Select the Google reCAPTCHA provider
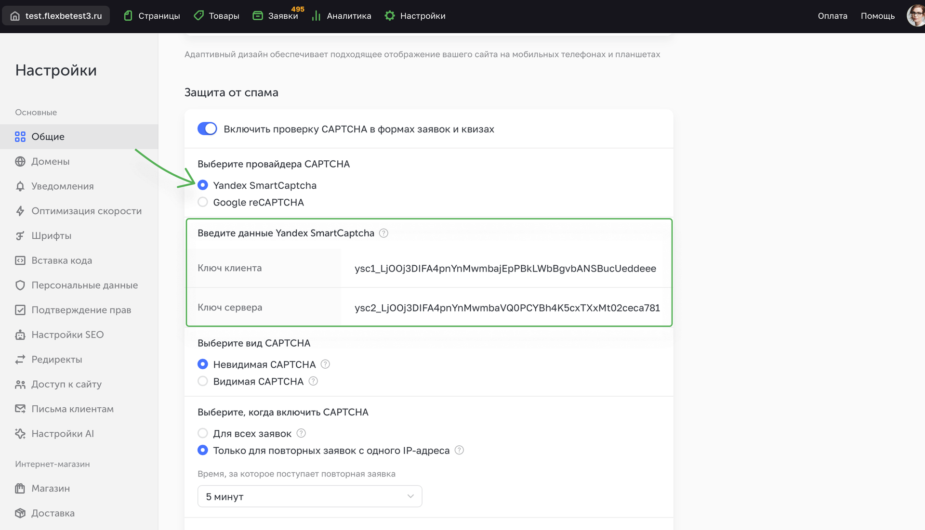 (202, 202)
